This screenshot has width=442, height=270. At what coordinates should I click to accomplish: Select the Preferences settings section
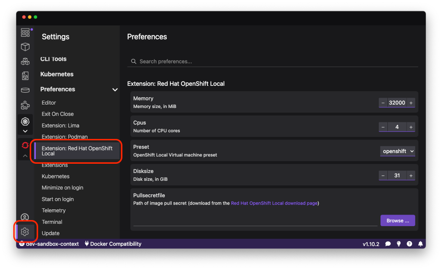point(58,89)
